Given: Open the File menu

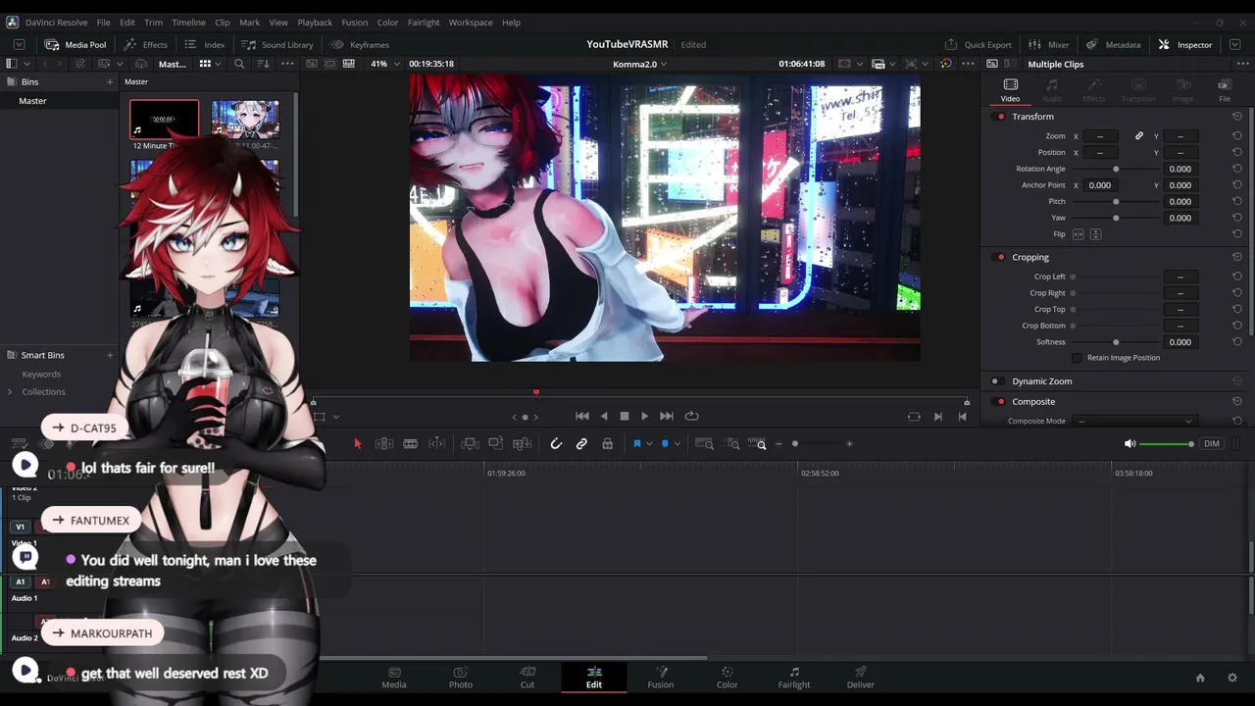Looking at the screenshot, I should [103, 23].
